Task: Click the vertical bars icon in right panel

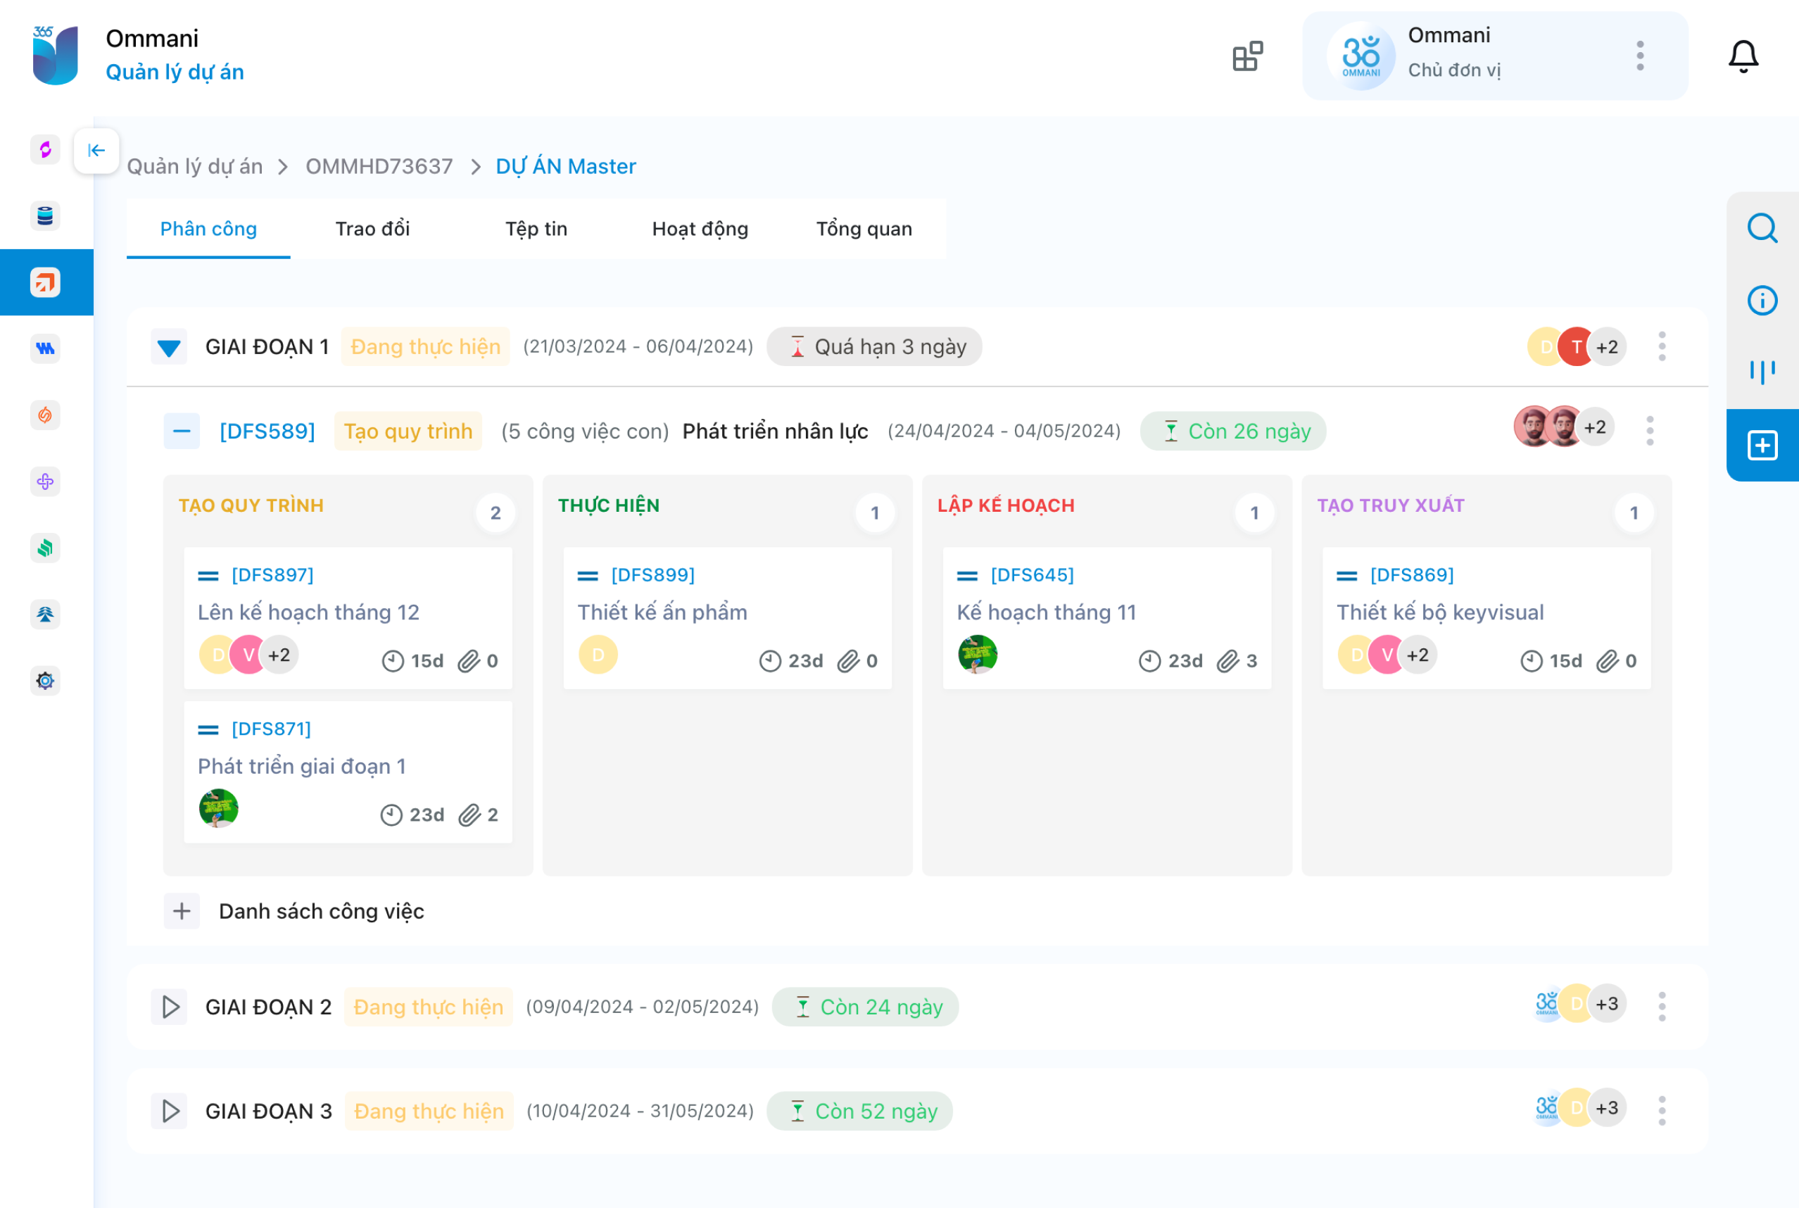Action: pos(1762,372)
